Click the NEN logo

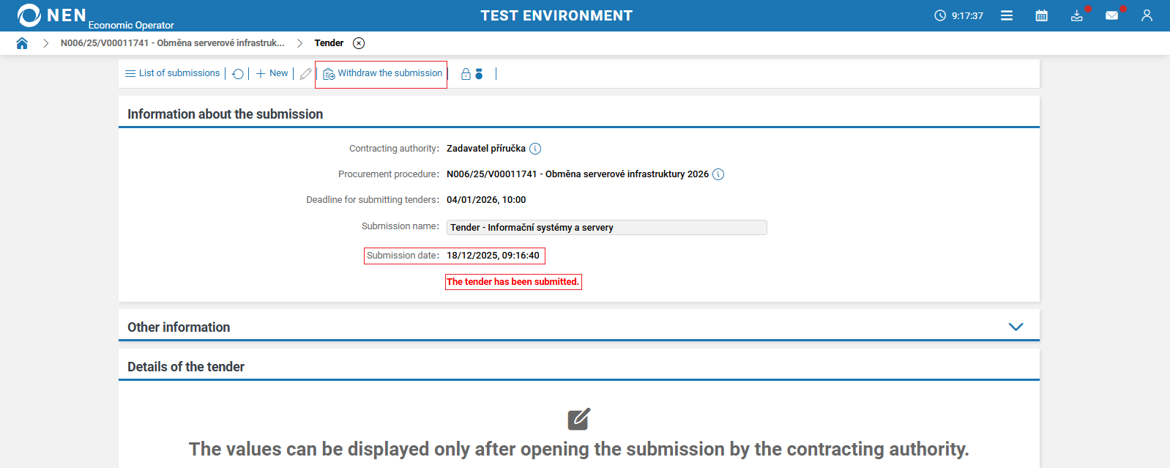click(51, 15)
